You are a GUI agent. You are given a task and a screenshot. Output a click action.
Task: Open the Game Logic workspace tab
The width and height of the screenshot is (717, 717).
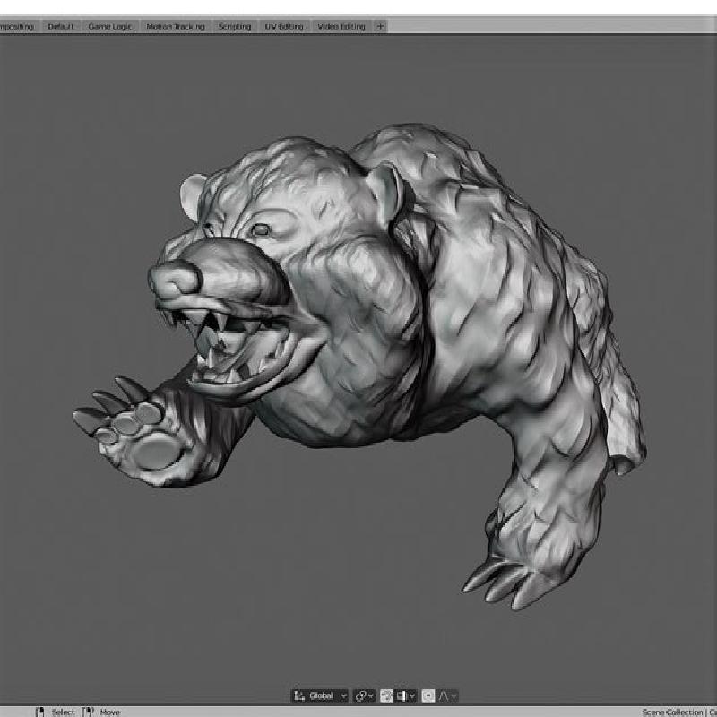coord(109,27)
